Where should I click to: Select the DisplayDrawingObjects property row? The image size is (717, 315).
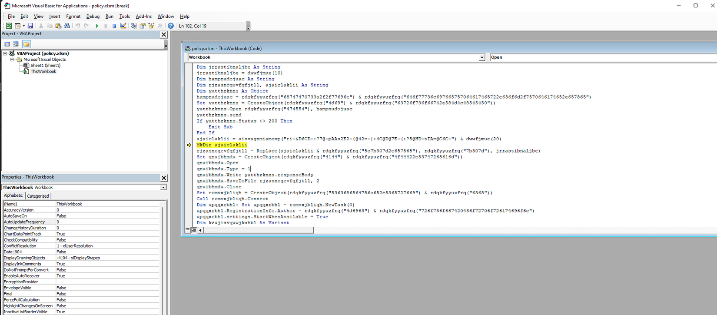pyautogui.click(x=81, y=258)
